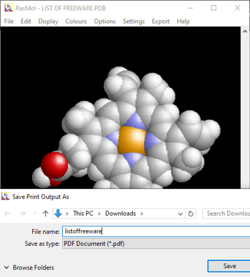
Task: Expand the chevron after Downloads in the path
Action: click(x=142, y=213)
